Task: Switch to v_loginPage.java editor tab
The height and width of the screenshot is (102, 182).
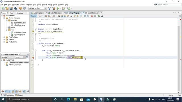Action: 38,13
